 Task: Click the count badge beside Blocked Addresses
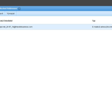[x=19, y=9]
